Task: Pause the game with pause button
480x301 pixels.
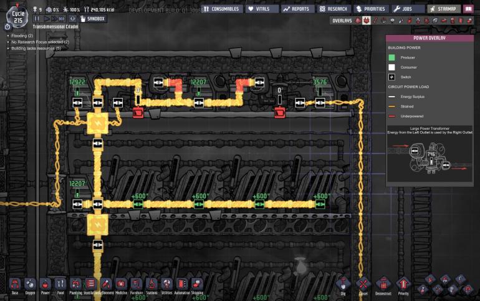Action: click(x=37, y=19)
